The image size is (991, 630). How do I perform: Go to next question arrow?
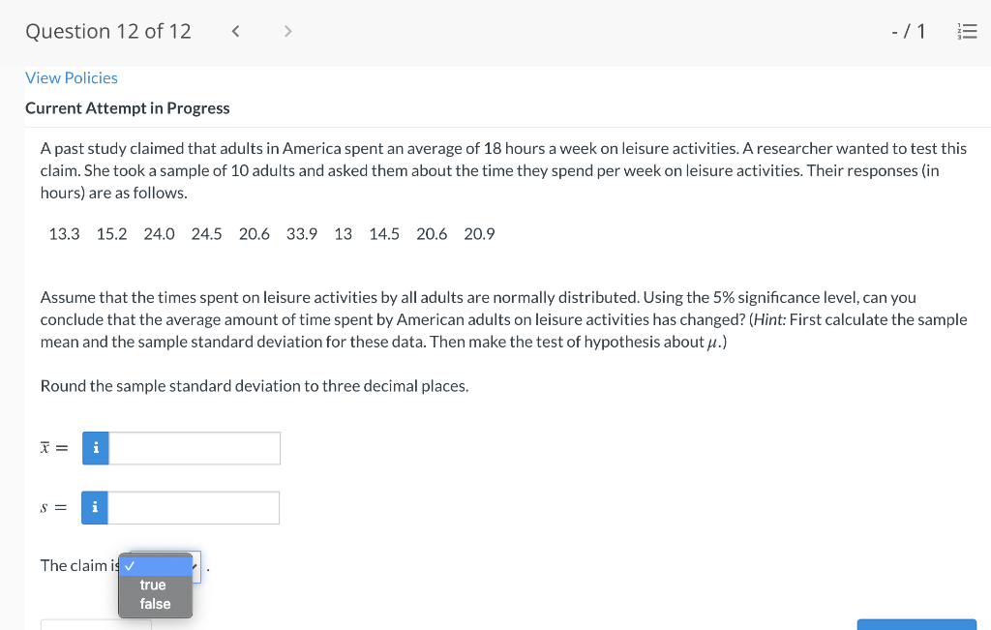pyautogui.click(x=288, y=31)
